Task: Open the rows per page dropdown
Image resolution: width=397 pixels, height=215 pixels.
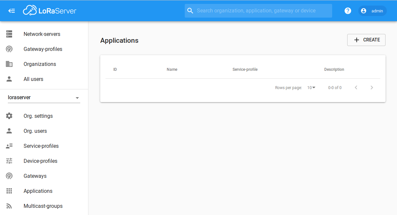Action: click(x=311, y=87)
